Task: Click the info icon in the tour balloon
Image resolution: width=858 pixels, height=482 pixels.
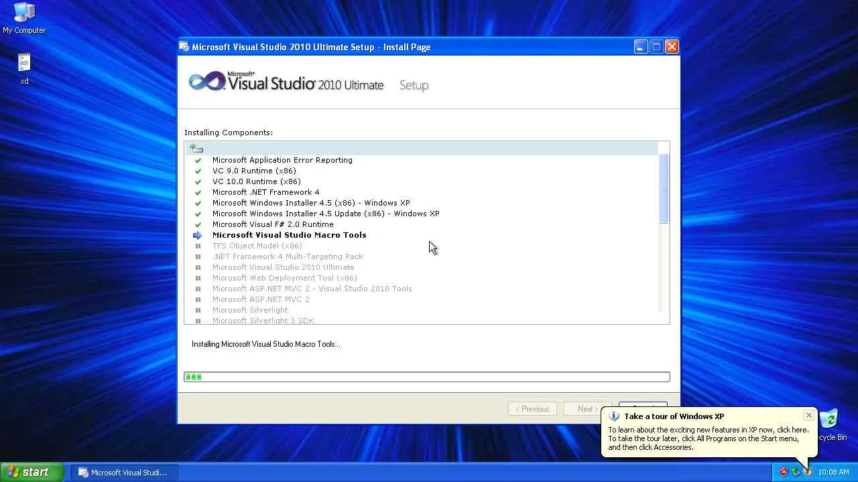Action: tap(613, 416)
